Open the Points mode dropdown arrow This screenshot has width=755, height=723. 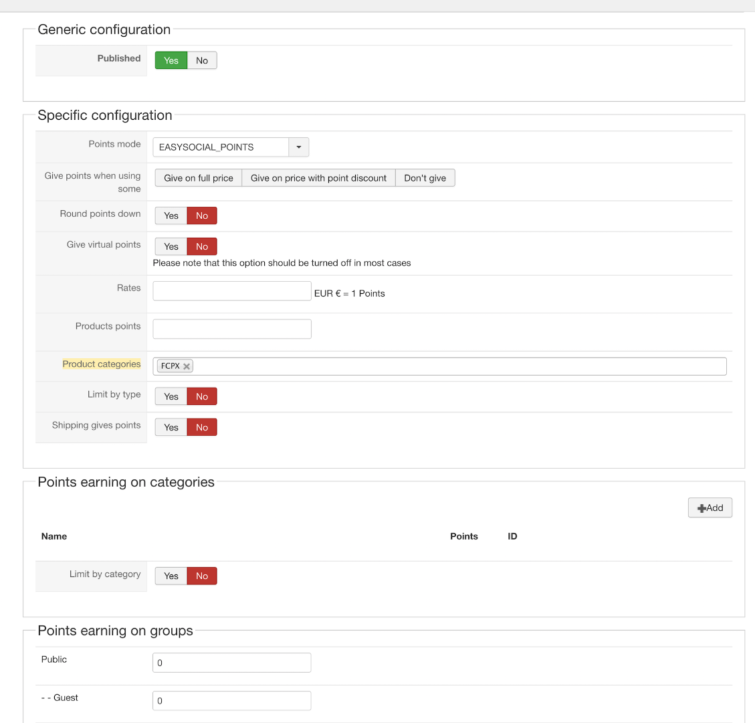(x=298, y=147)
